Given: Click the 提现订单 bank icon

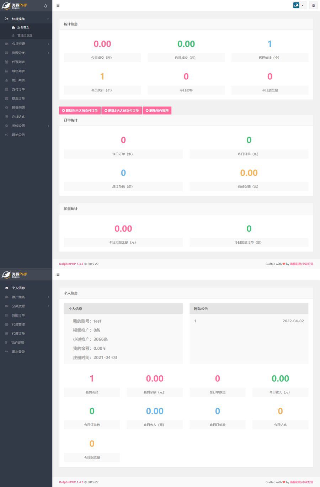Looking at the screenshot, I should tap(6, 99).
